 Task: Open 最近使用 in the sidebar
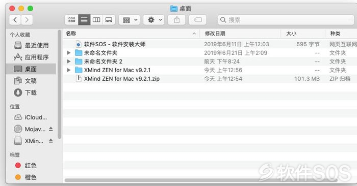coord(31,45)
